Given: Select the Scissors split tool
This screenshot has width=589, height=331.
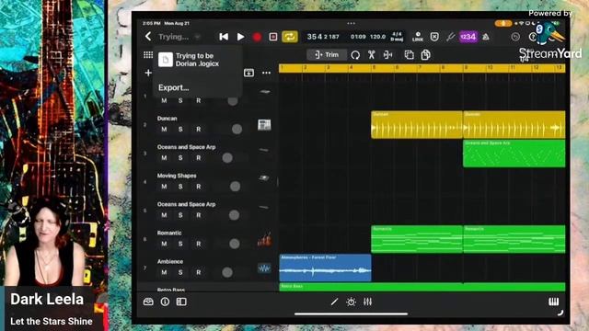Looking at the screenshot, I should 372,55.
